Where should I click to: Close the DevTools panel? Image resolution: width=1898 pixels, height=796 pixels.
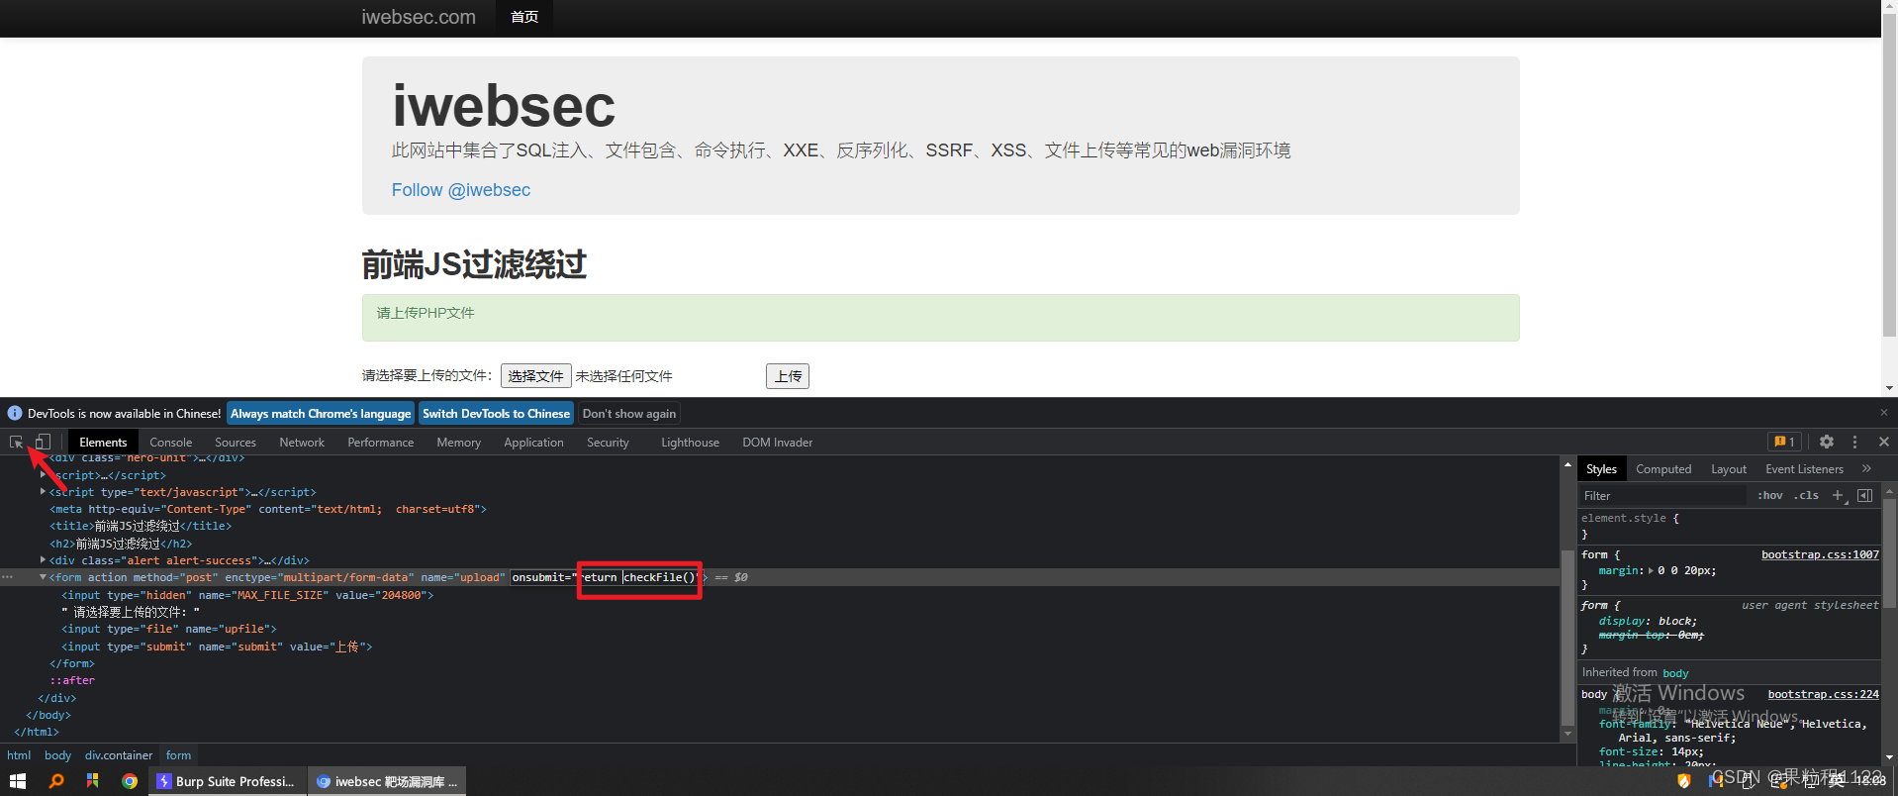[1884, 442]
